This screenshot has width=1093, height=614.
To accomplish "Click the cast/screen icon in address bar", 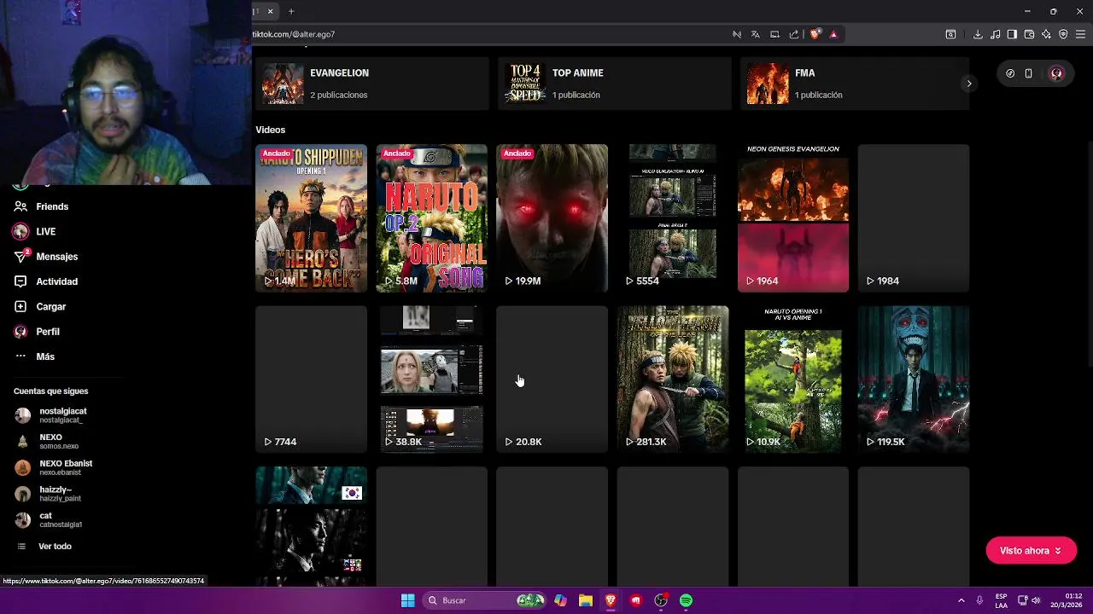I will pyautogui.click(x=774, y=34).
